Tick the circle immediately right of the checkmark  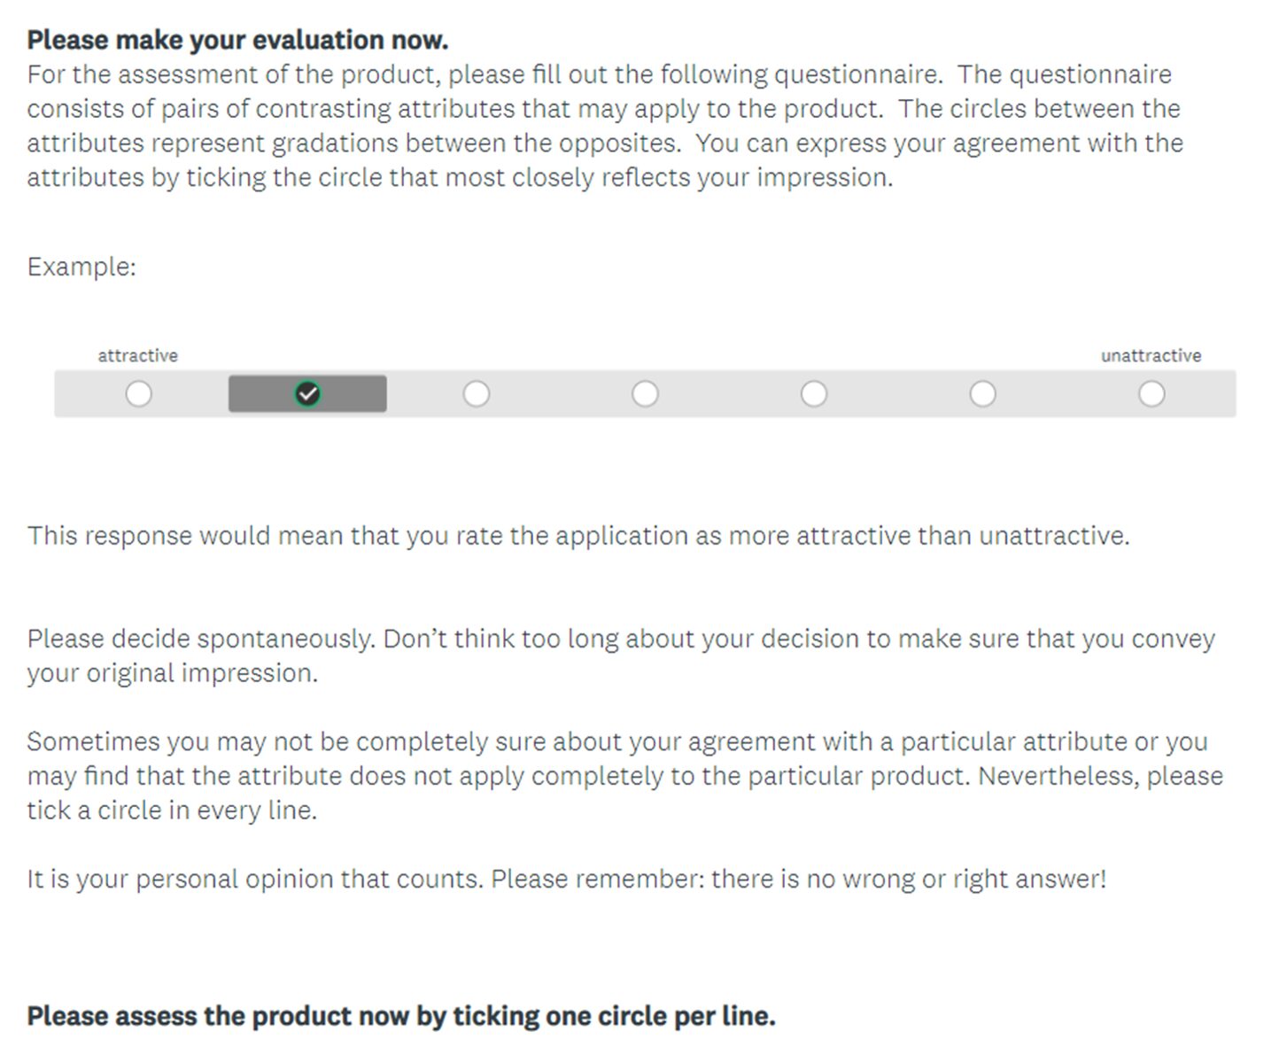477,392
